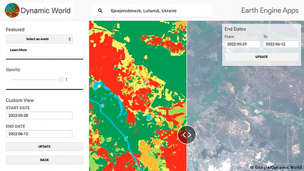
Task: Open the Select an event dropdown
Action: tap(39, 39)
